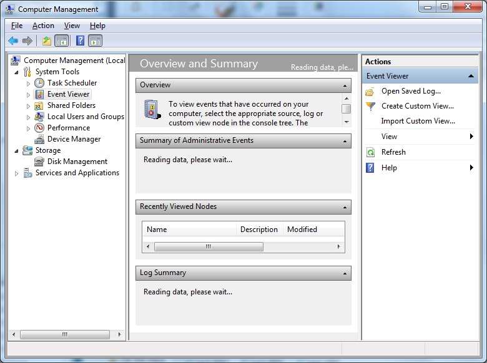Expand the Services and Applications node

16,173
